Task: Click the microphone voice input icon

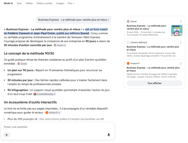Action: pyautogui.click(x=109, y=135)
